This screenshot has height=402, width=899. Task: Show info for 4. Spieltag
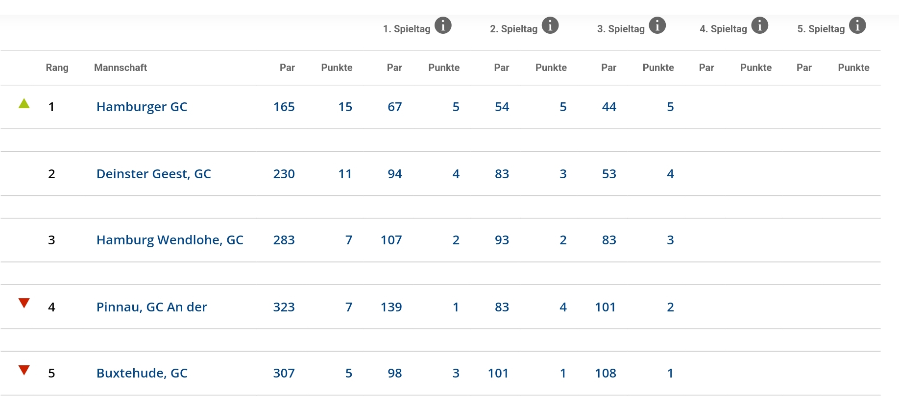tap(760, 25)
